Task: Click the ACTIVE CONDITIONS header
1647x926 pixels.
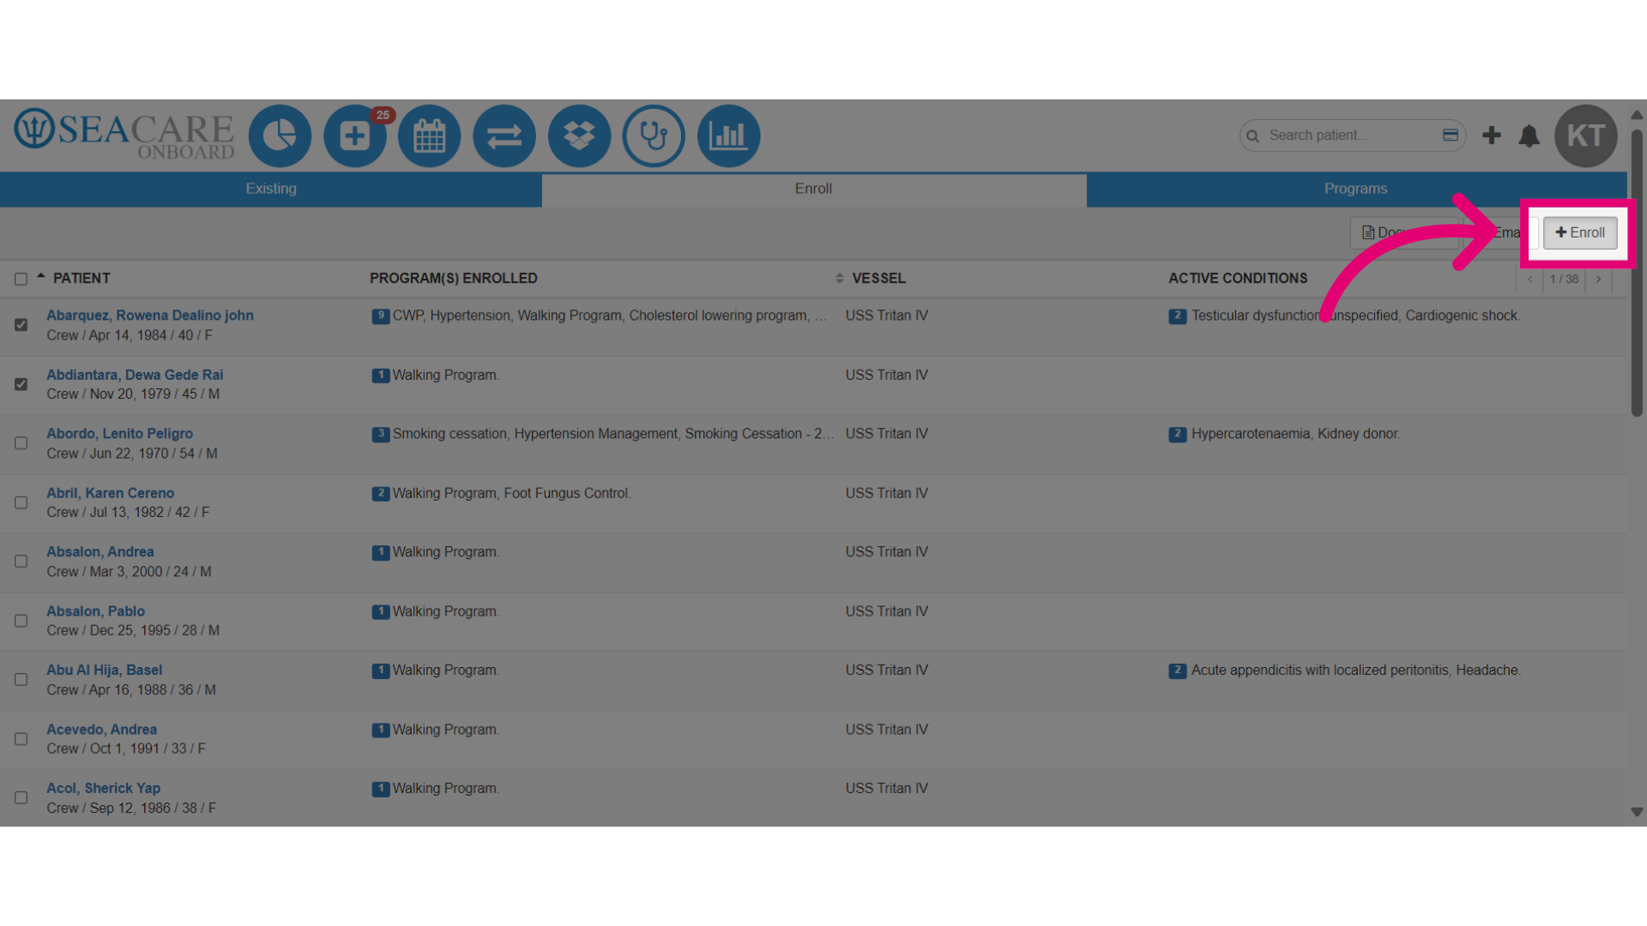Action: pos(1238,278)
